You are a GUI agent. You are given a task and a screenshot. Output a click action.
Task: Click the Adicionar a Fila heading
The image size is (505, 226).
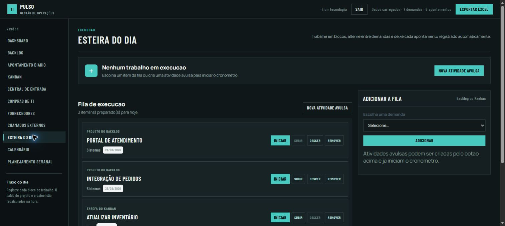coord(382,99)
